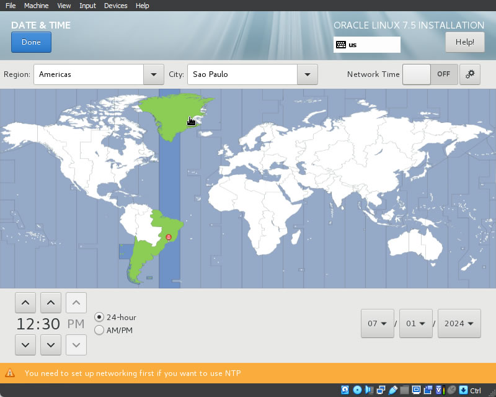Click inside City field showing Sao Paulo
The height and width of the screenshot is (397, 496).
[242, 74]
